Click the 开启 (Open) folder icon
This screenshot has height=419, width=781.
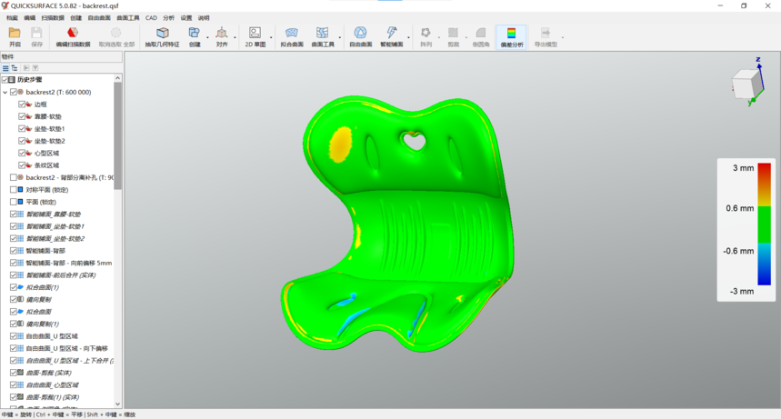15,33
